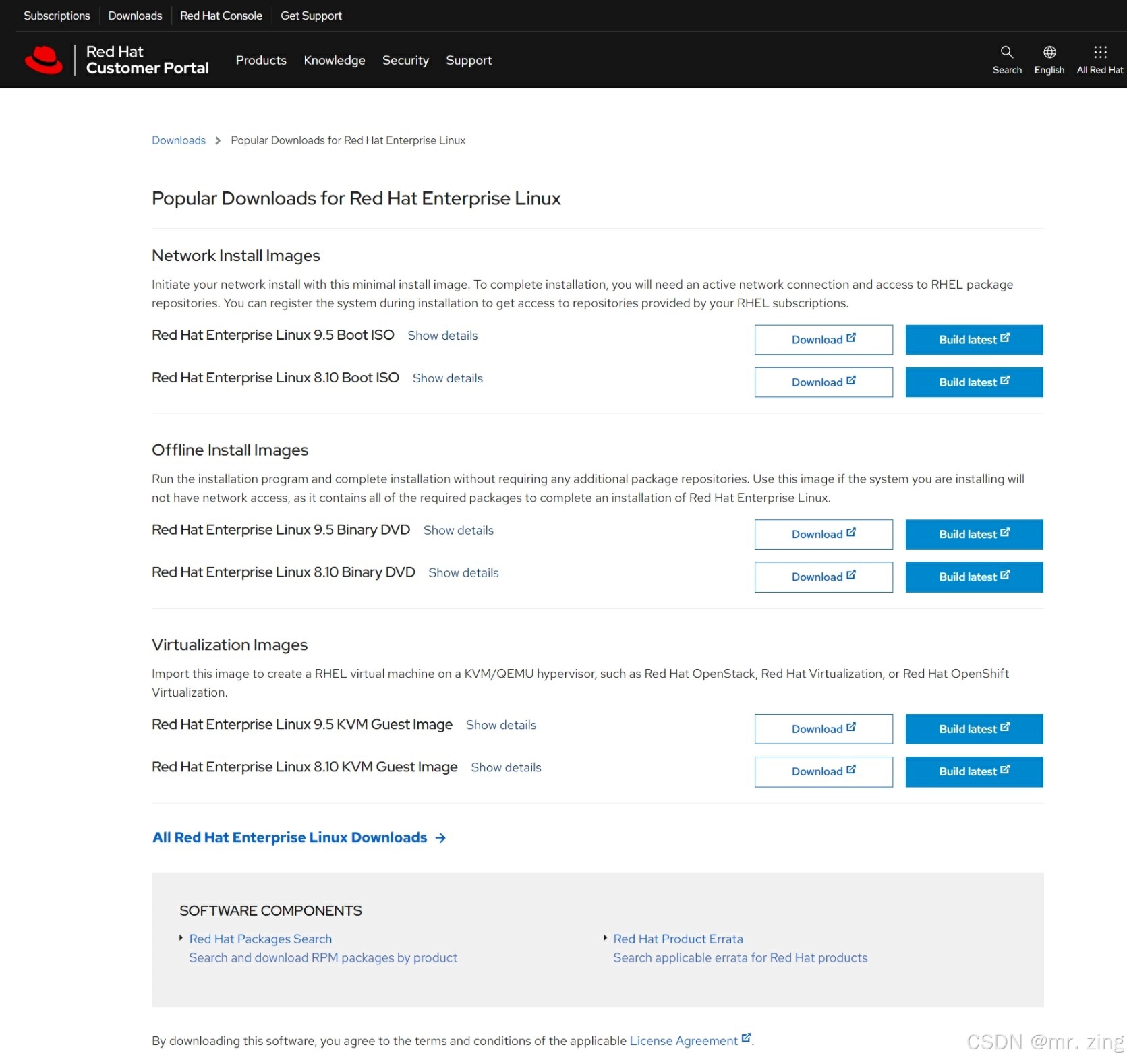Select the SOFTWARE COMPONENTS heading
The height and width of the screenshot is (1062, 1127).
(x=270, y=911)
